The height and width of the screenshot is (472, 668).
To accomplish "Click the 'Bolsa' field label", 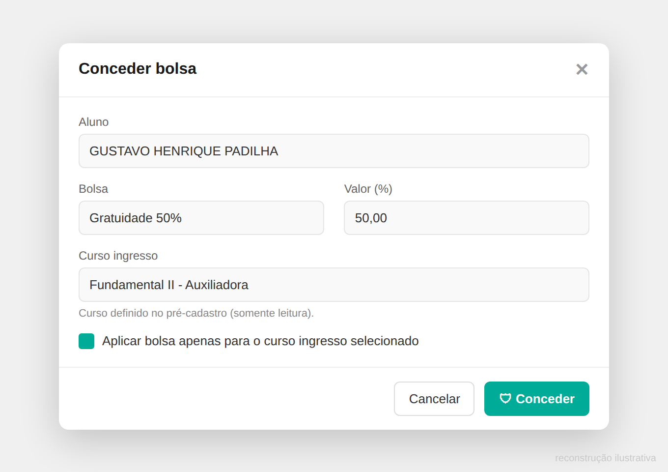I will coord(93,189).
